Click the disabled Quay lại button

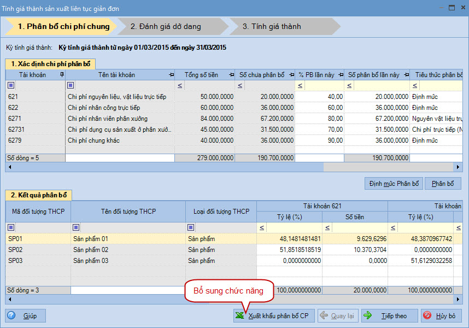338,316
